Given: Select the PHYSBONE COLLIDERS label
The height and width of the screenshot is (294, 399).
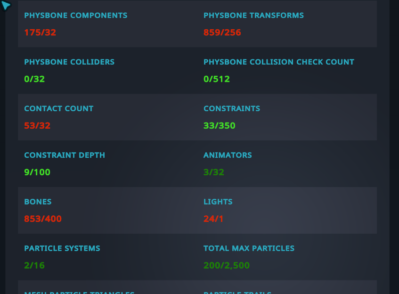Looking at the screenshot, I should 69,62.
